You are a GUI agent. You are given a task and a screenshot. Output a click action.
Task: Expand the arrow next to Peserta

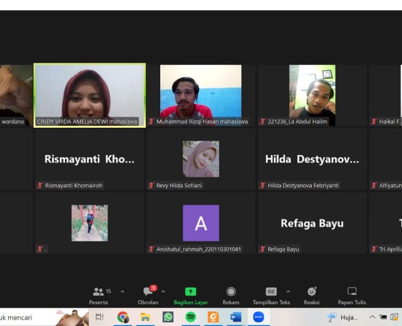click(122, 292)
